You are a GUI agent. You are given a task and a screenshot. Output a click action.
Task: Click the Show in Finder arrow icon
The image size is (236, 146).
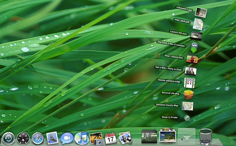click(187, 118)
